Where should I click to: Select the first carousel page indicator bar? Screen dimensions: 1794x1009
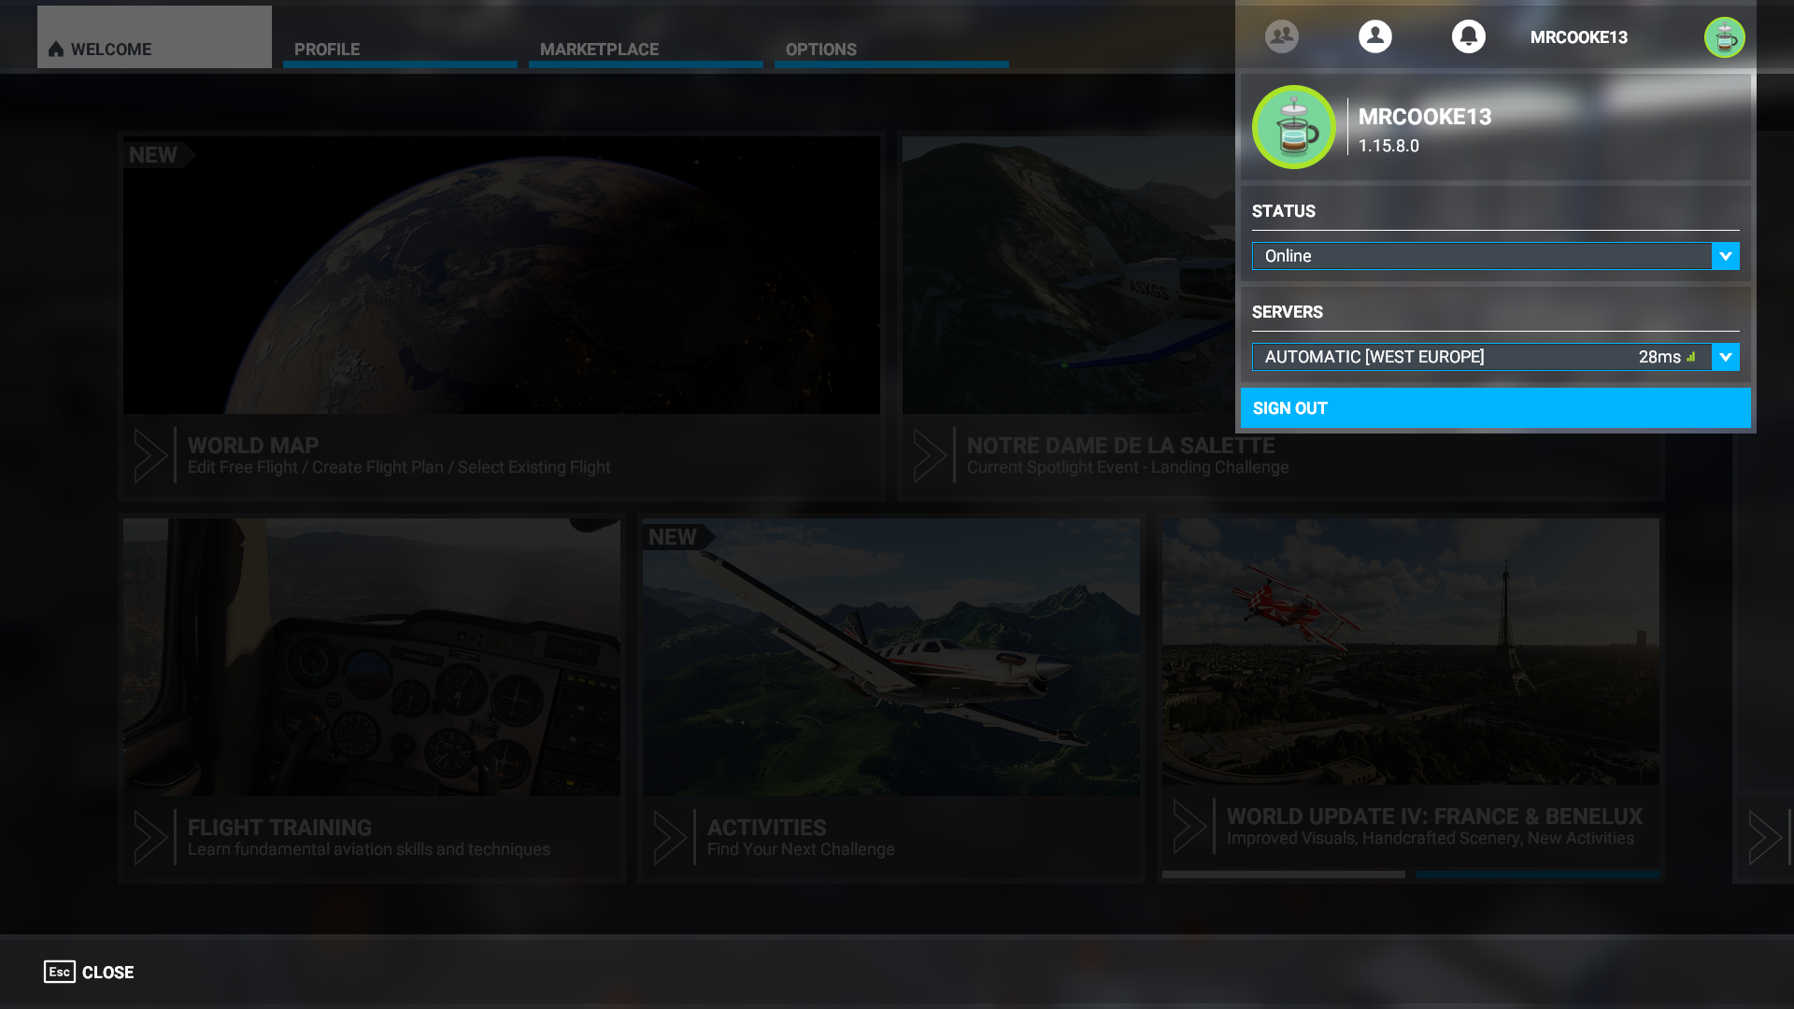point(1283,874)
